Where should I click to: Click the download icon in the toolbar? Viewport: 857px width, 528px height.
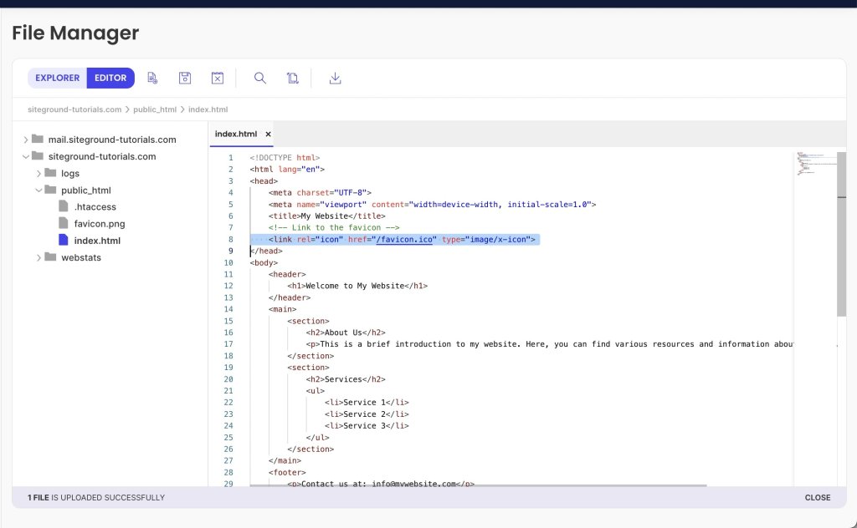(x=335, y=78)
